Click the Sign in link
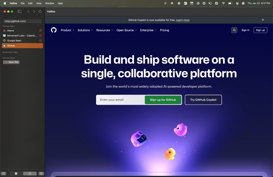273x177 pixels. [x=245, y=30]
